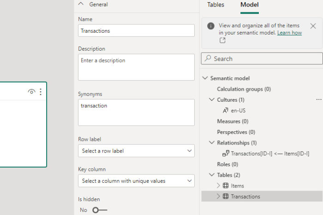Click the relationship icon beside Transactions[ID-I]
The height and width of the screenshot is (215, 323).
pos(226,153)
